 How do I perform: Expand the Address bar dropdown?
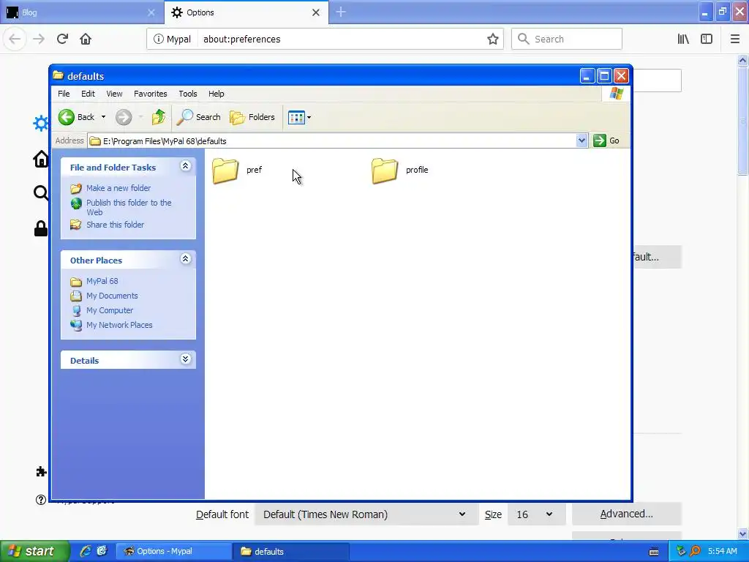[x=581, y=140]
